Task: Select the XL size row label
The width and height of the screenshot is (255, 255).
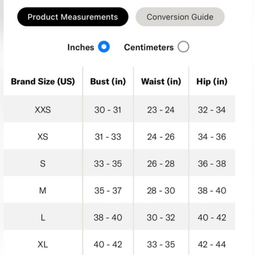Action: [43, 244]
